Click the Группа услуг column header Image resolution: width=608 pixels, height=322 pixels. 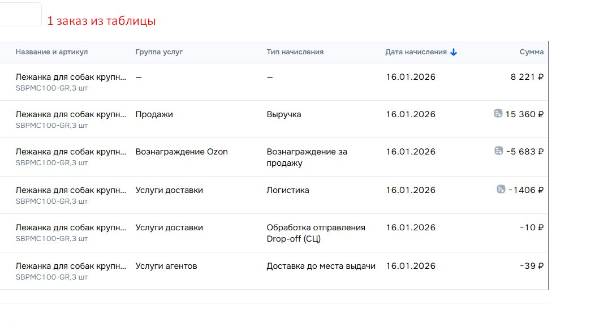pos(159,52)
